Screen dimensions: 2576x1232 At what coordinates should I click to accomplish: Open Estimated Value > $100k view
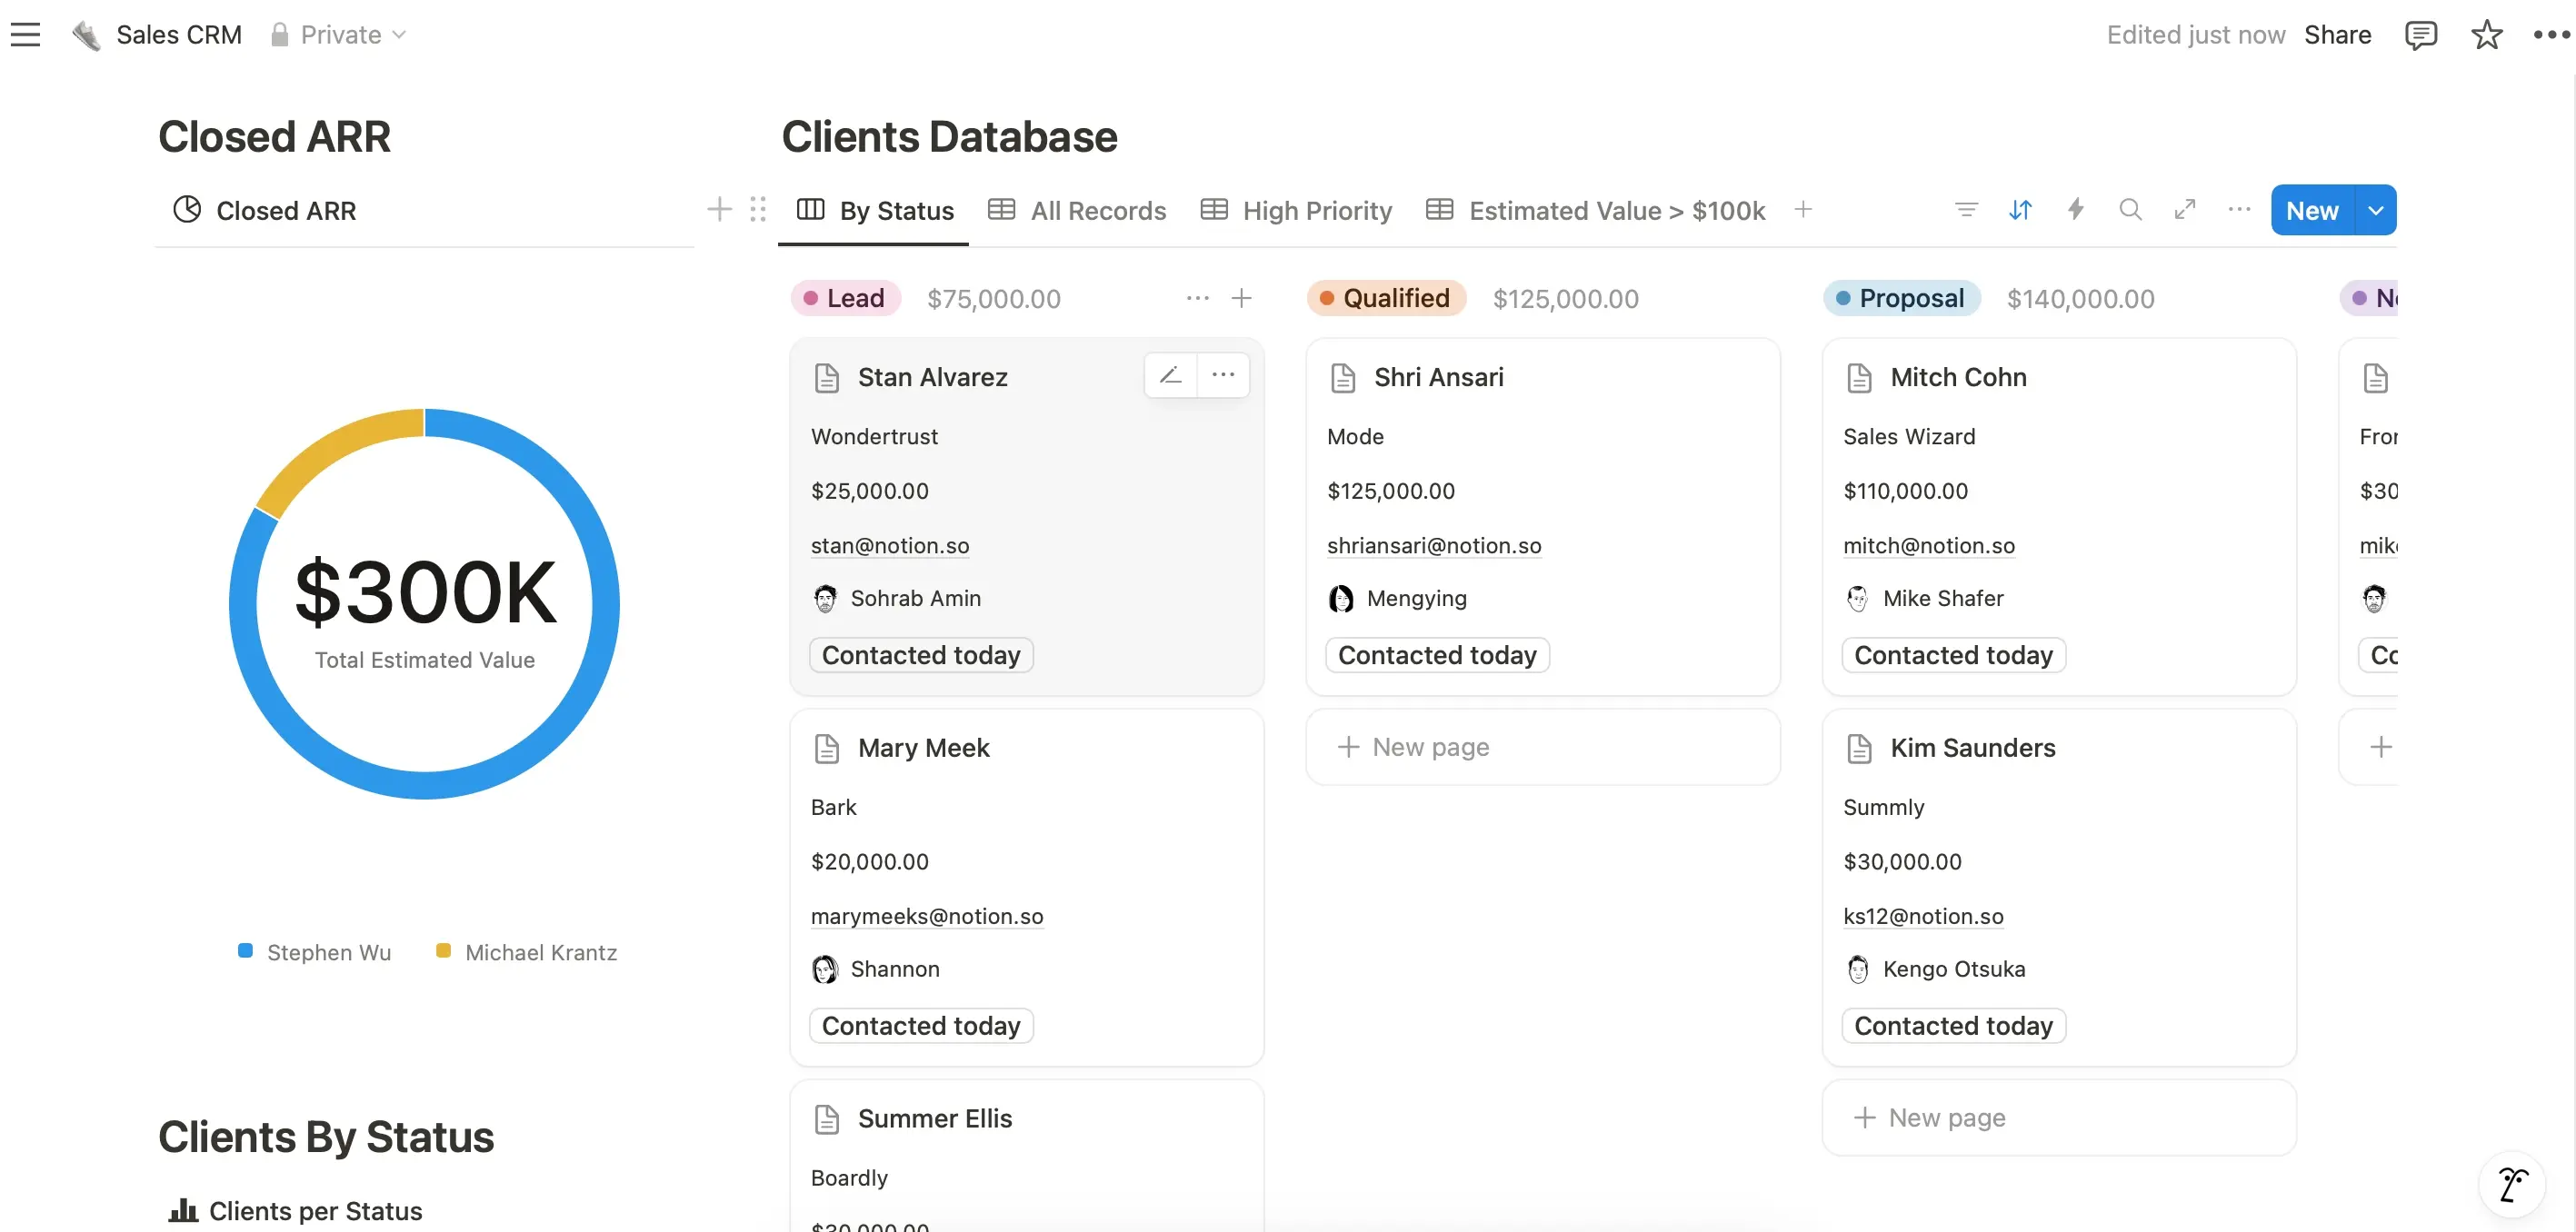1595,210
